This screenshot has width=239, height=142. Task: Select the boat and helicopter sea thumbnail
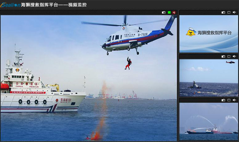[x=209, y=78]
